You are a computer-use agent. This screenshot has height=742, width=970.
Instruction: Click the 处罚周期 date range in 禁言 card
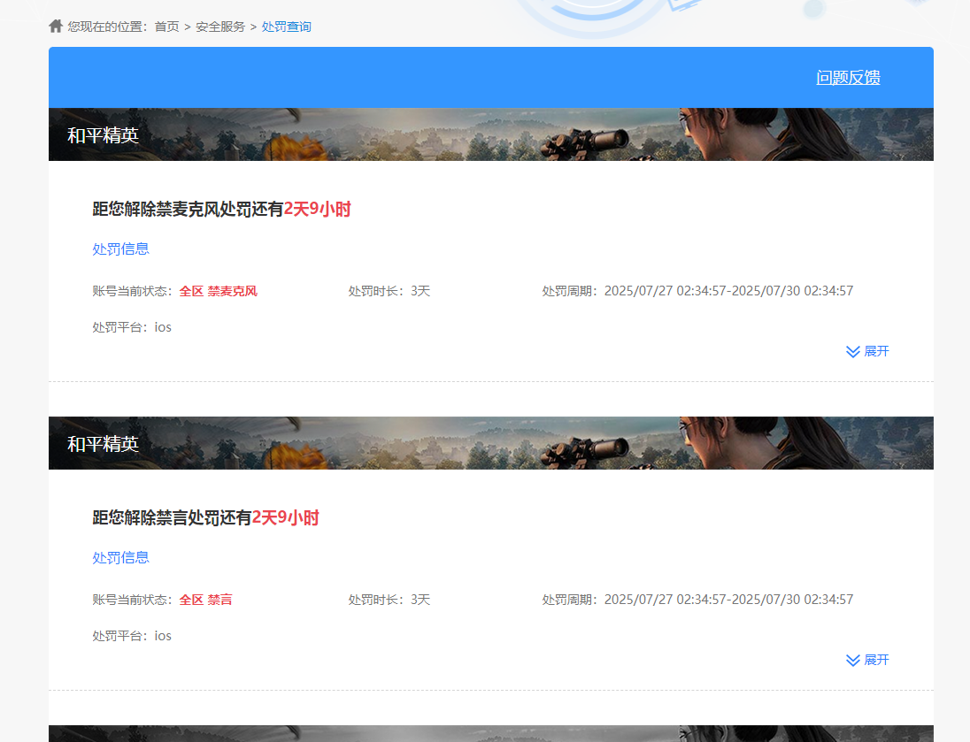click(697, 600)
